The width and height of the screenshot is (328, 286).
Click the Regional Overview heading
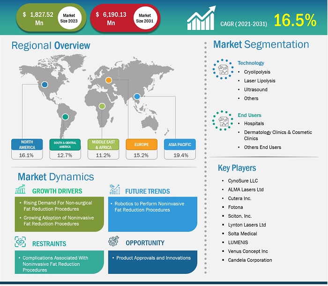51,45
